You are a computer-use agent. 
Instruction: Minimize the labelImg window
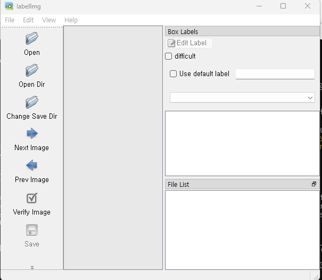(259, 6)
